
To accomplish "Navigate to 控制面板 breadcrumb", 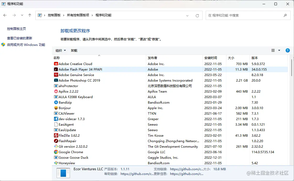I will tap(54, 15).
